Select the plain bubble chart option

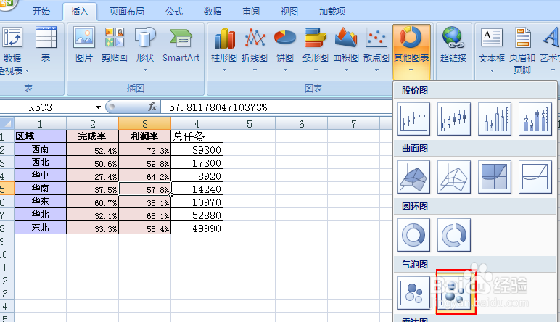tap(414, 292)
